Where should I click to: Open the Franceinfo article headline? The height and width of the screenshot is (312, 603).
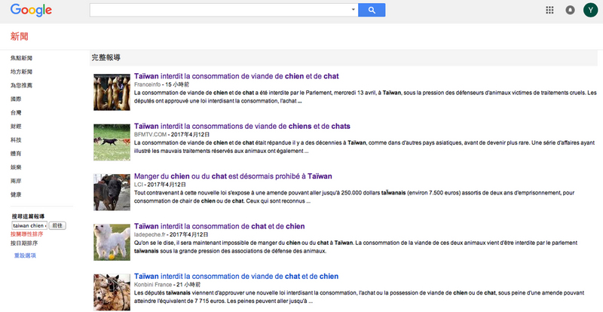pyautogui.click(x=237, y=76)
